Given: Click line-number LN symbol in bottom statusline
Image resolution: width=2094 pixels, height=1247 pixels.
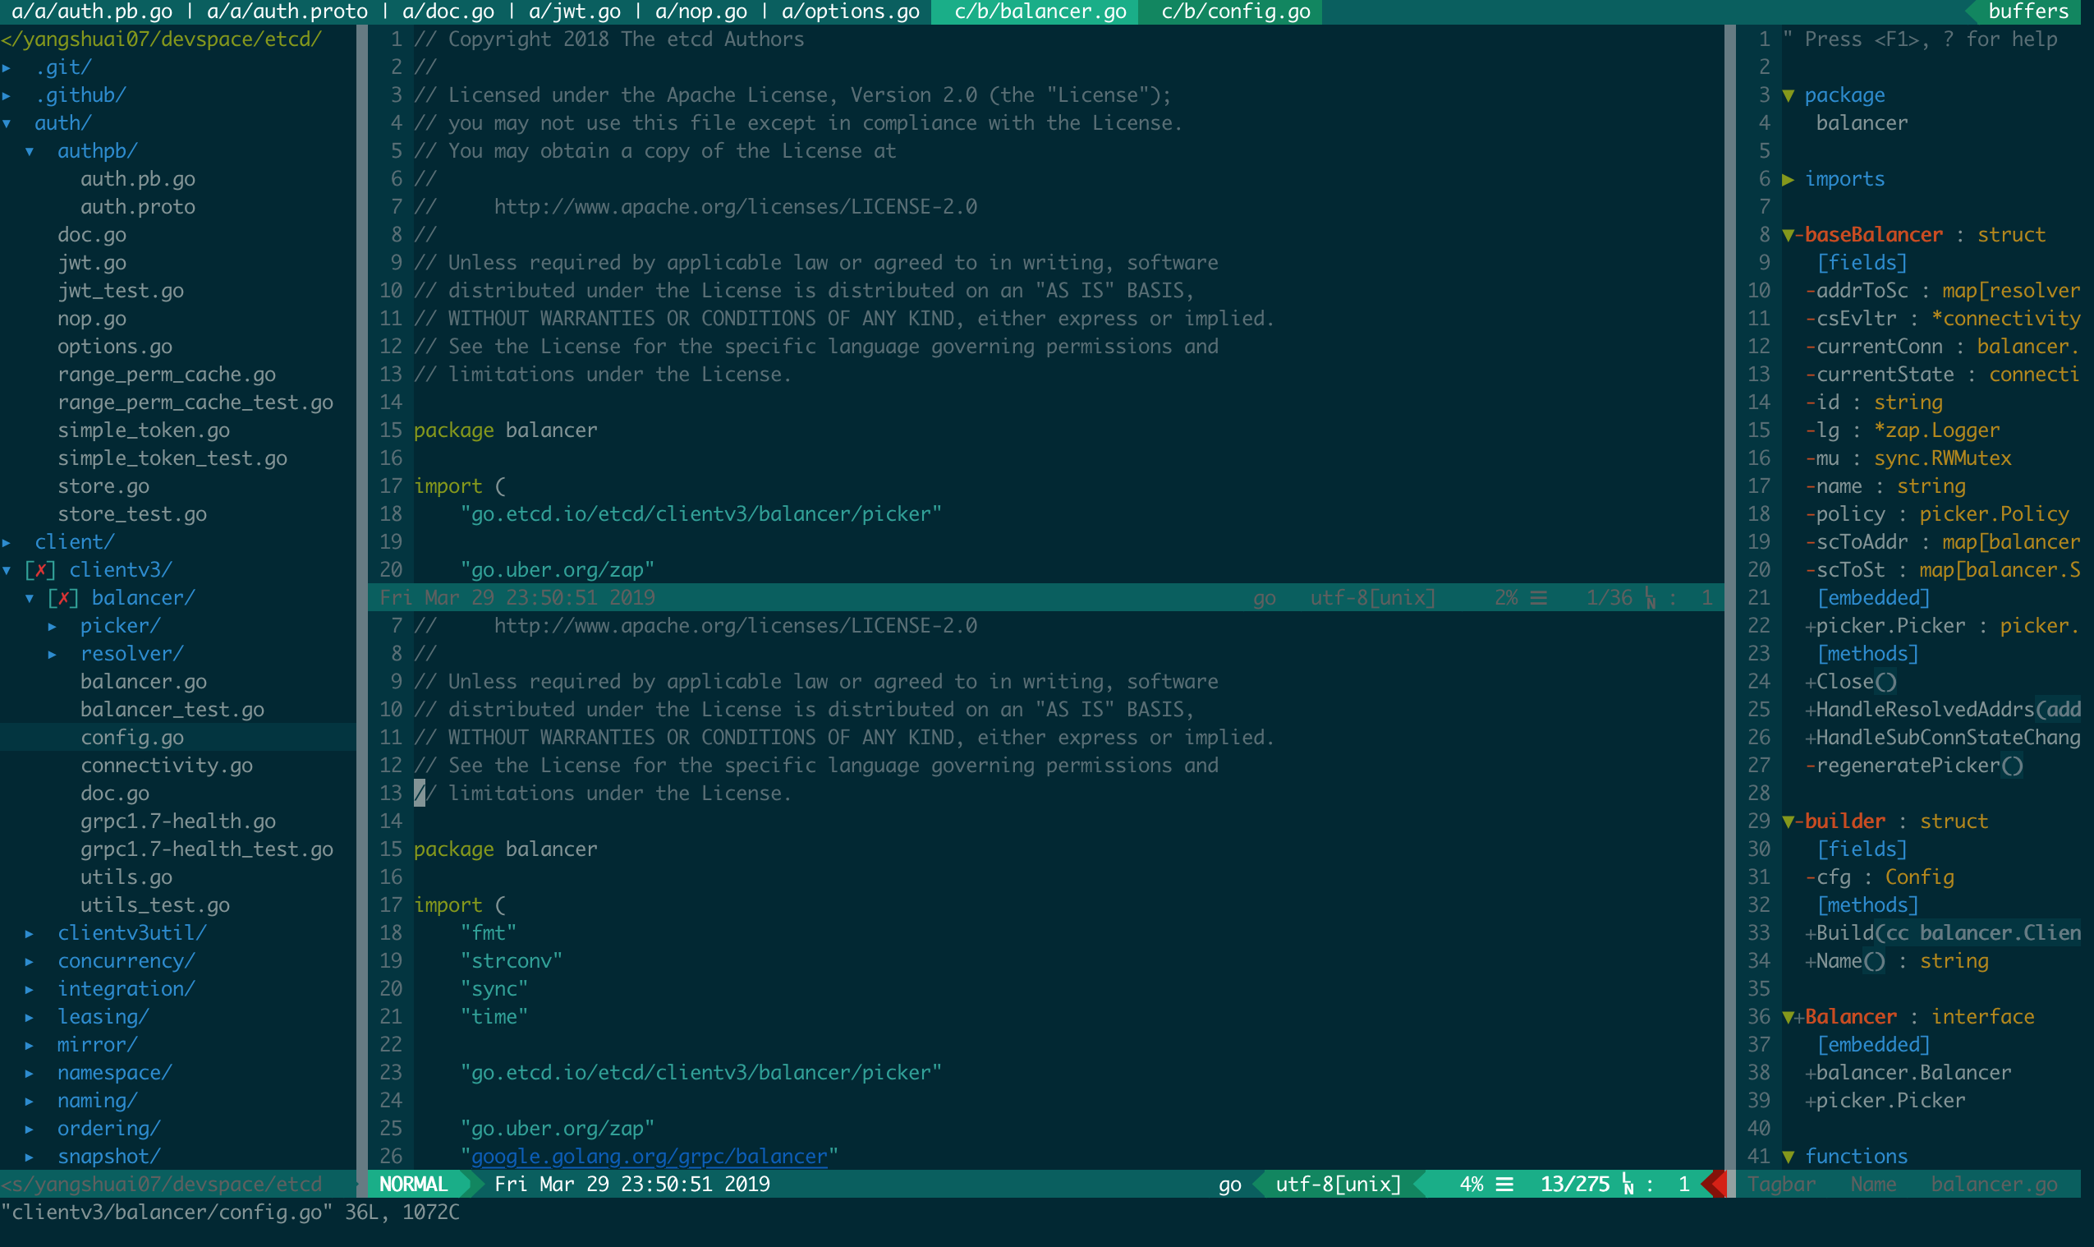Looking at the screenshot, I should tap(1628, 1185).
